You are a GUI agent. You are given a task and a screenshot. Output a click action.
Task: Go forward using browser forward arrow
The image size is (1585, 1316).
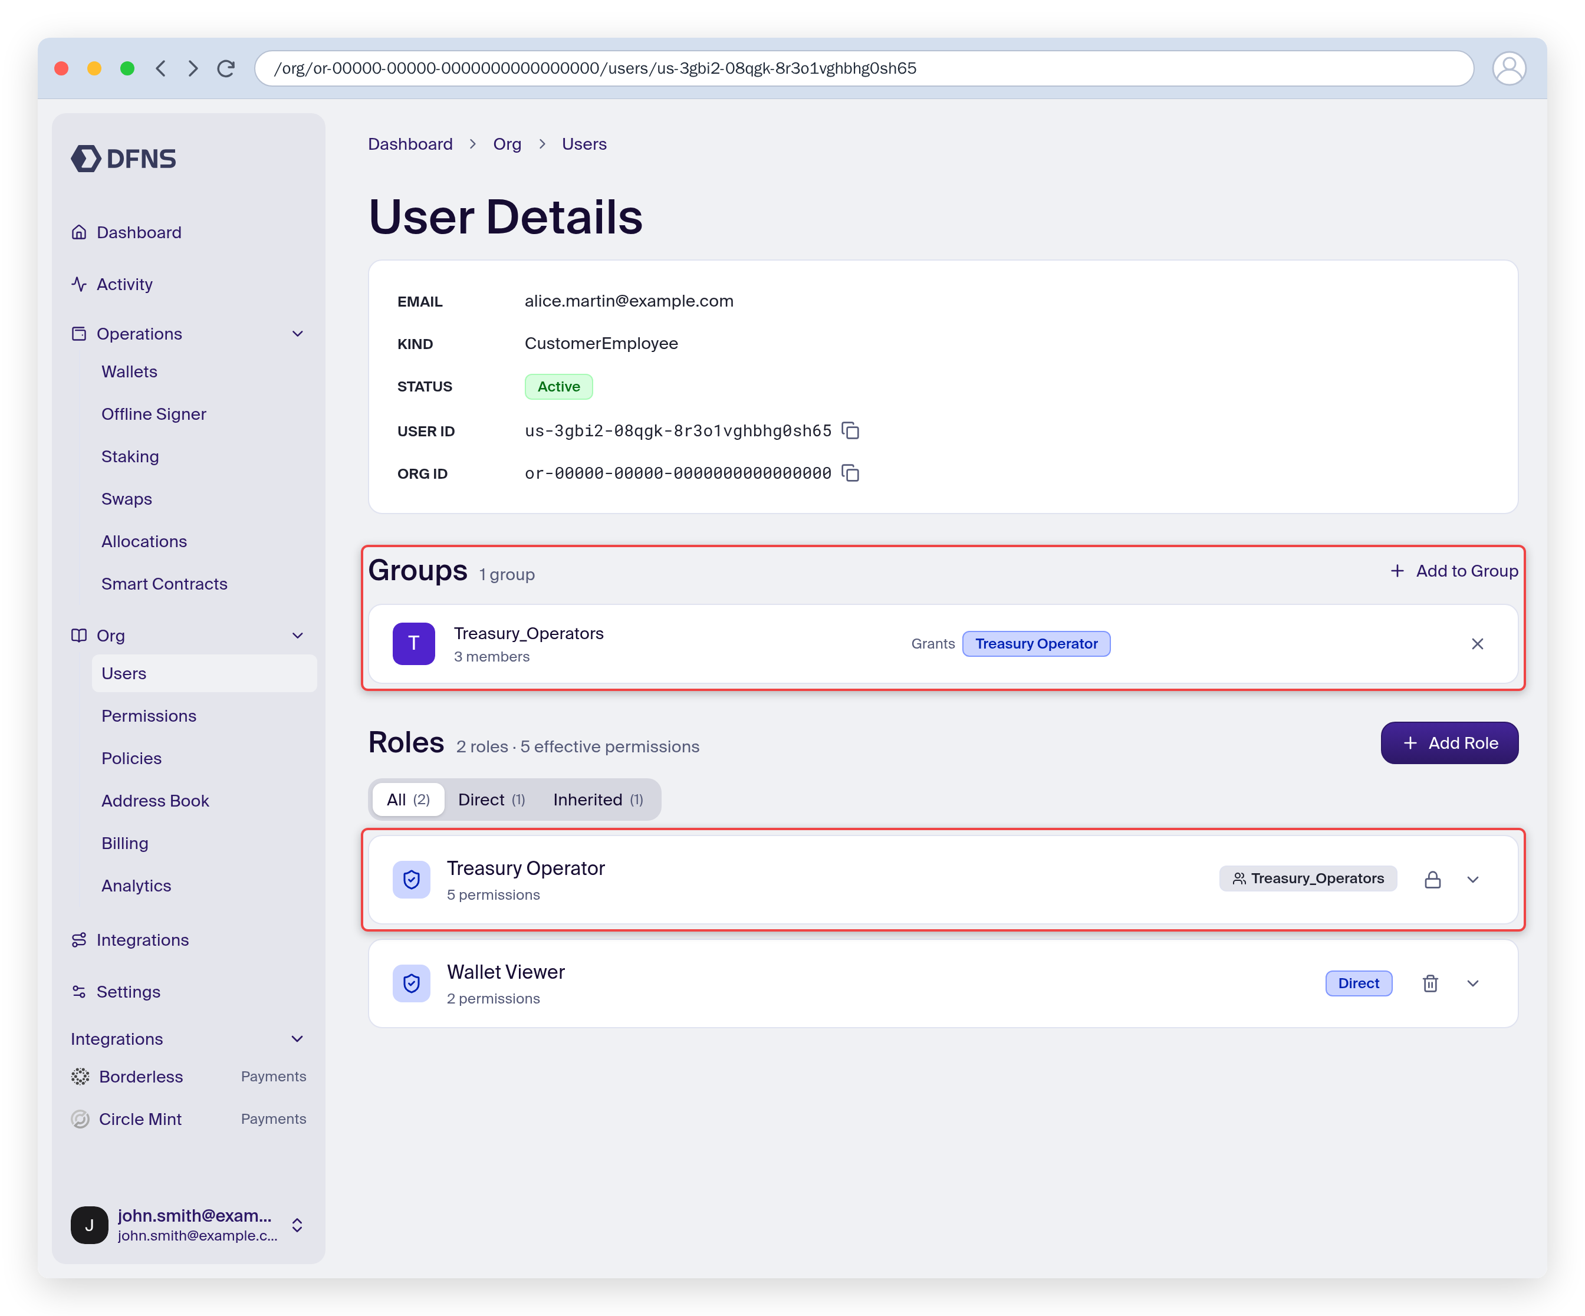coord(193,68)
